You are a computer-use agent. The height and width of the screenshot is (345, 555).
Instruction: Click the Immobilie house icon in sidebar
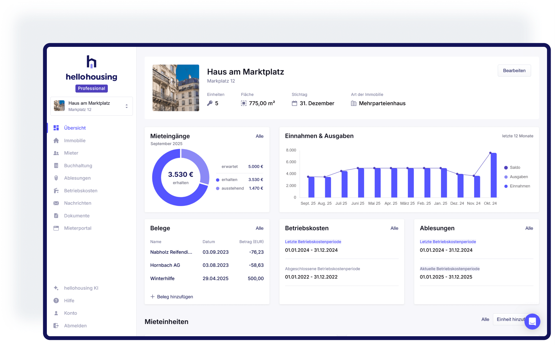[56, 141]
